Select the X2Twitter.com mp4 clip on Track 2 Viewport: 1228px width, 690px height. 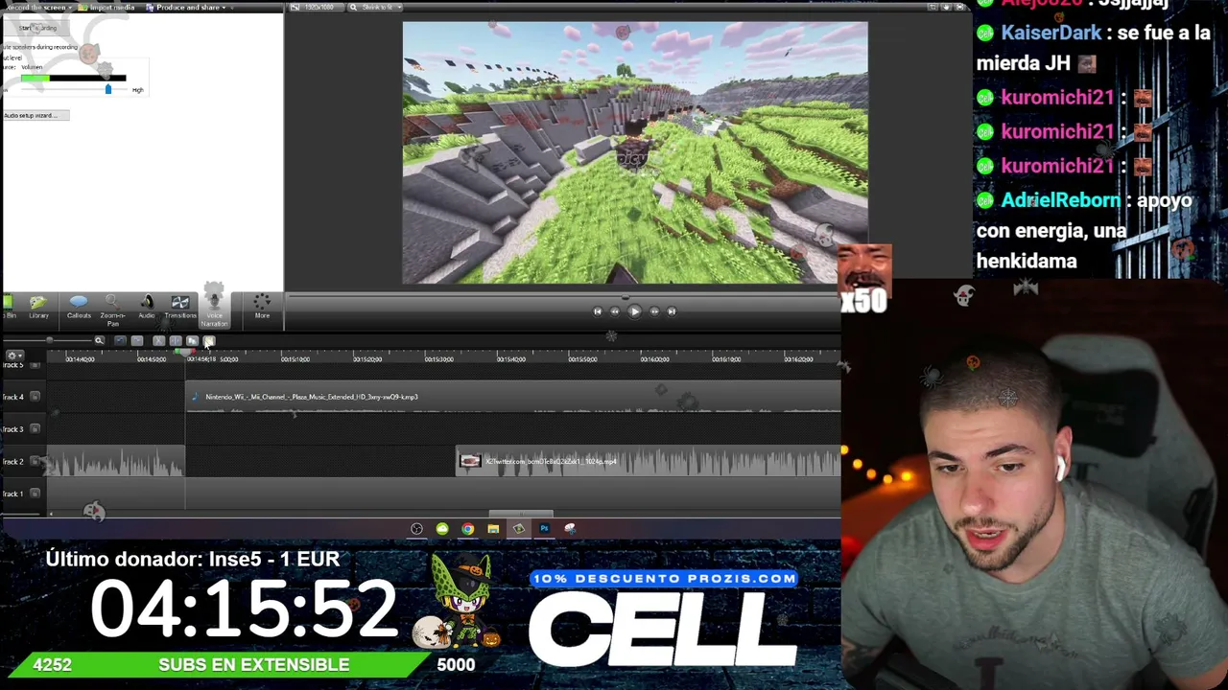[649, 462]
